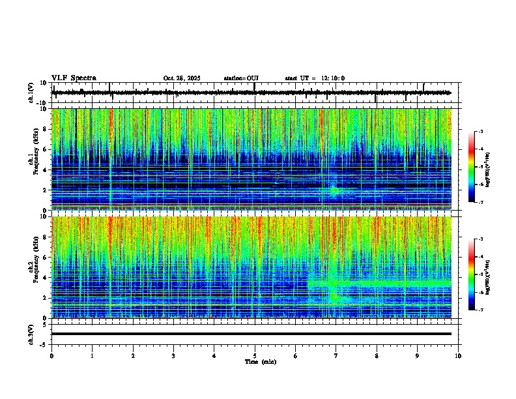Select the "start UT = 12:10:0" header text
This screenshot has width=516, height=399.
[x=315, y=78]
